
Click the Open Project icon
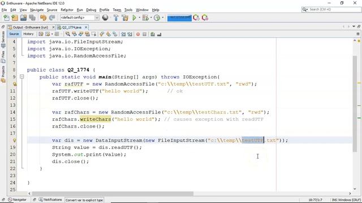(24, 17)
